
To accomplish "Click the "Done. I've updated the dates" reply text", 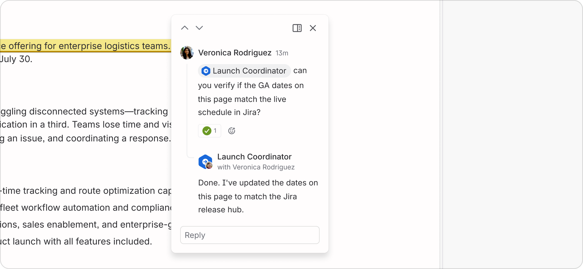I will coord(258,196).
